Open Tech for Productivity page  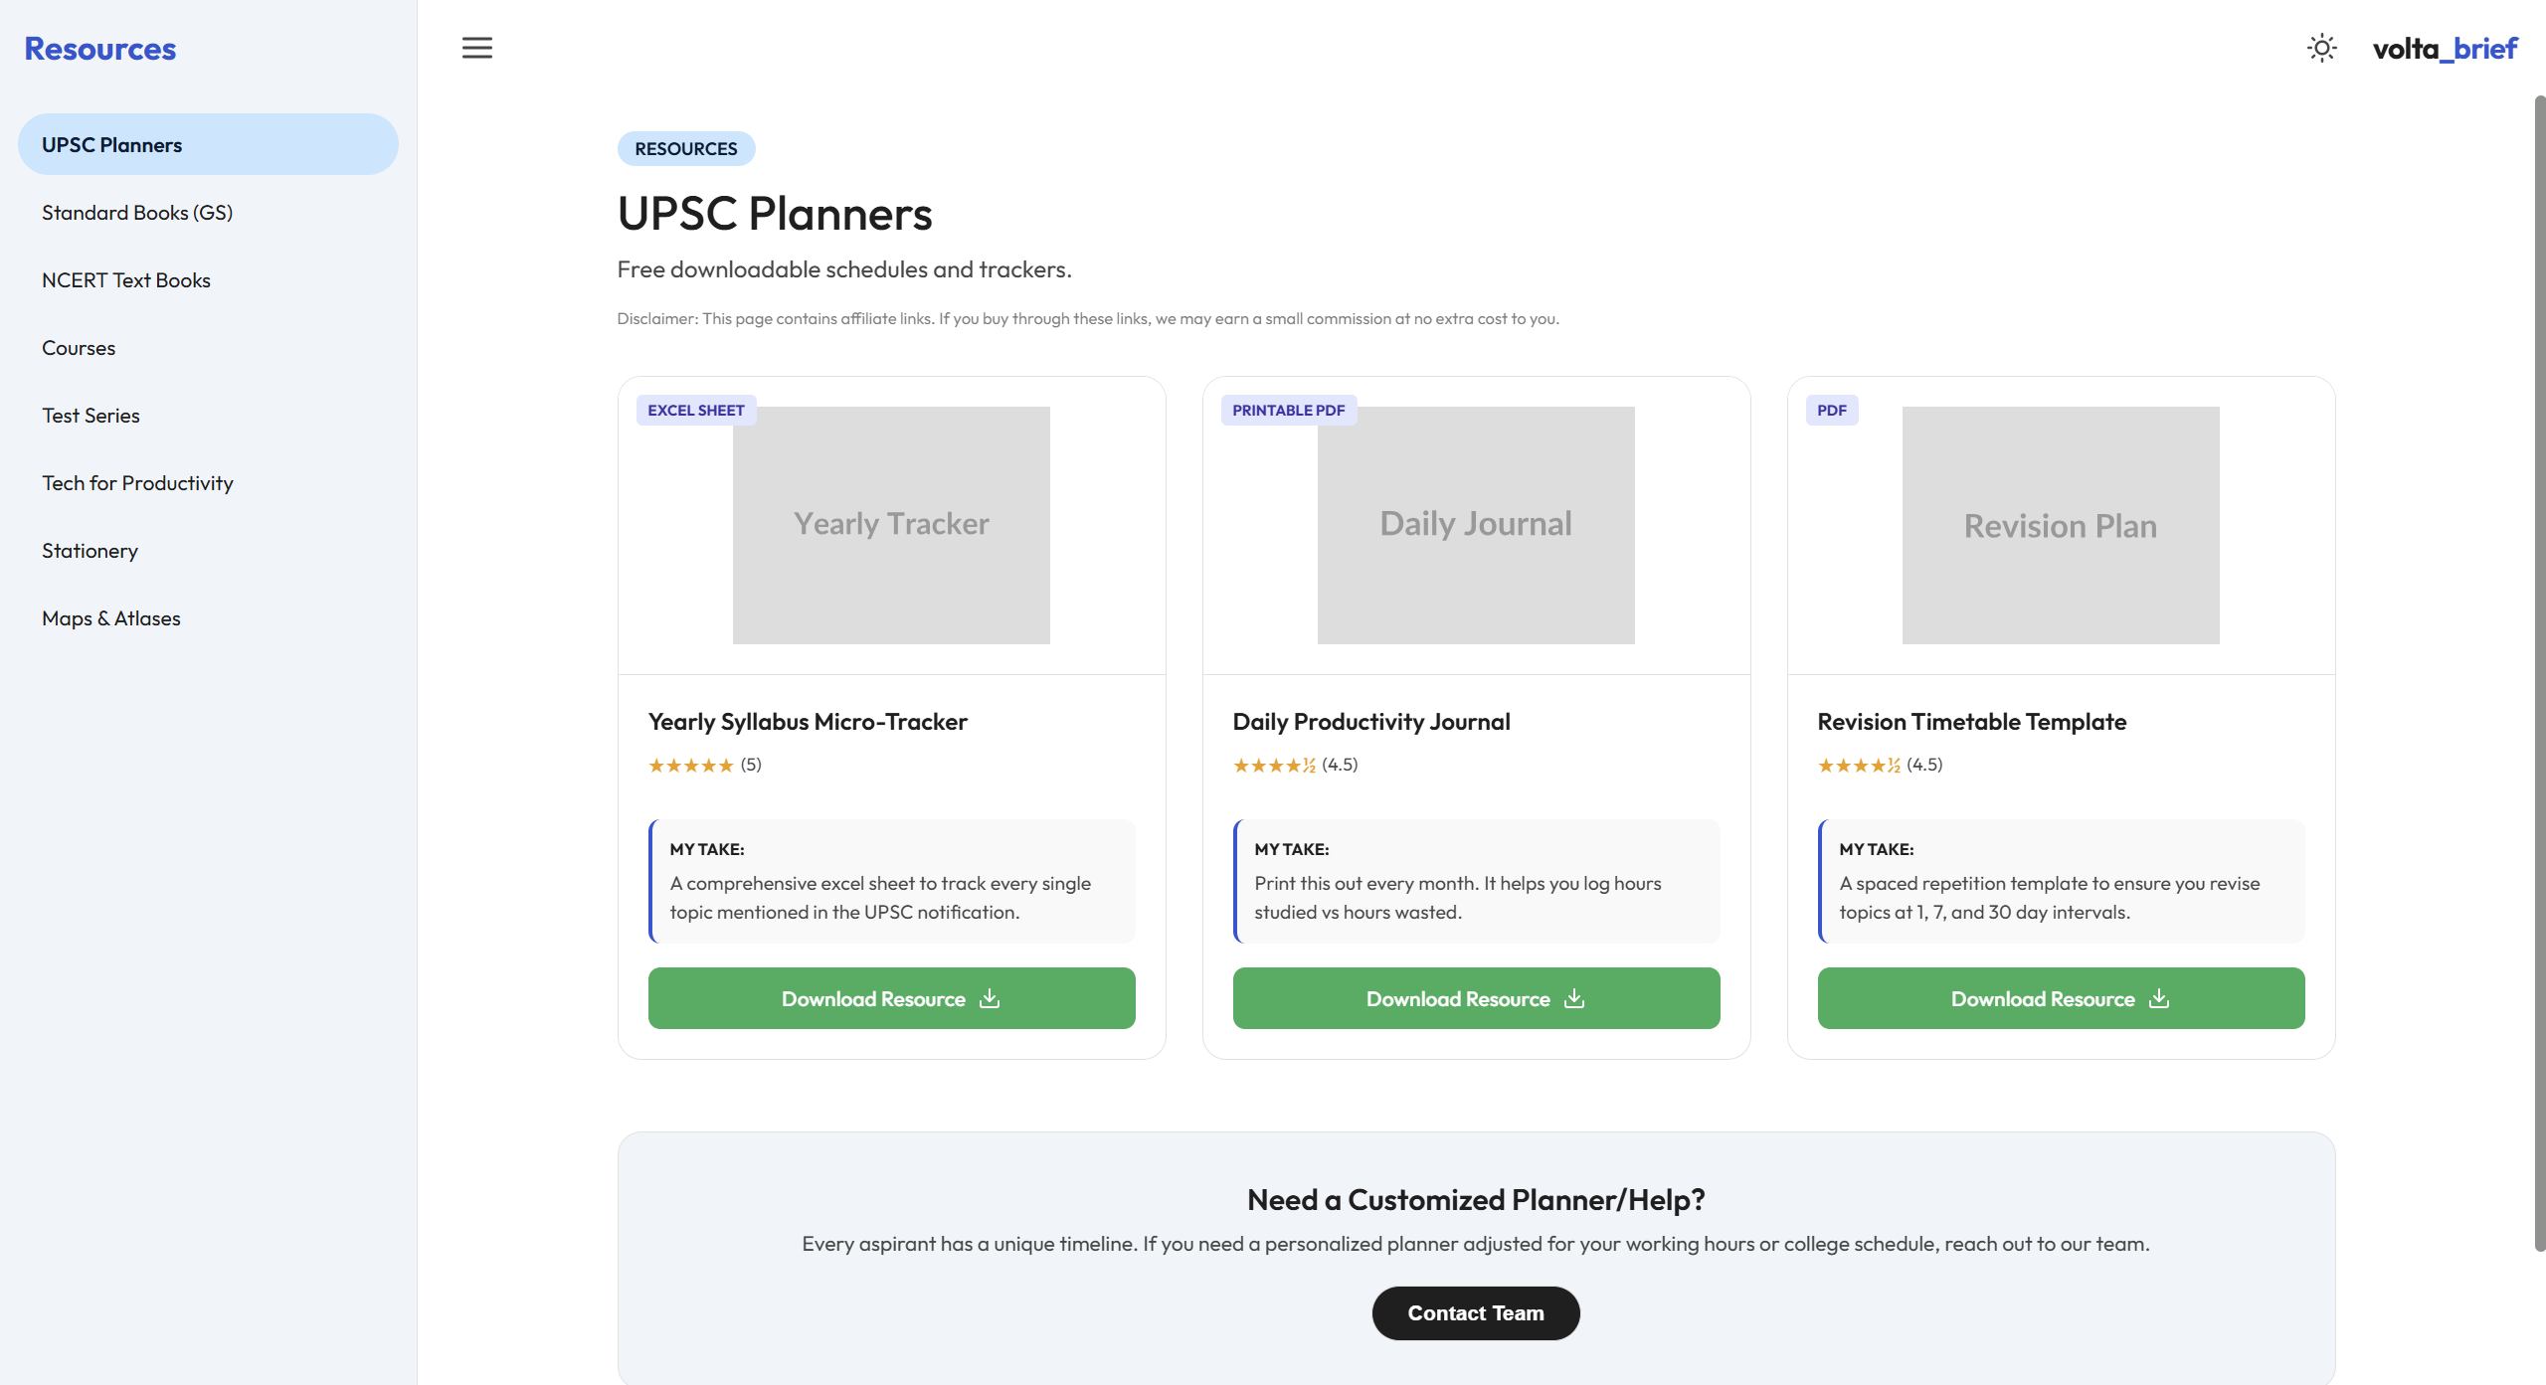[x=137, y=483]
